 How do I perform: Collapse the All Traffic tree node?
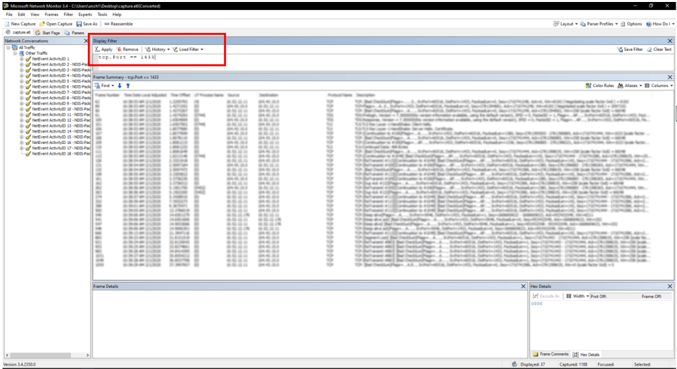pos(7,48)
